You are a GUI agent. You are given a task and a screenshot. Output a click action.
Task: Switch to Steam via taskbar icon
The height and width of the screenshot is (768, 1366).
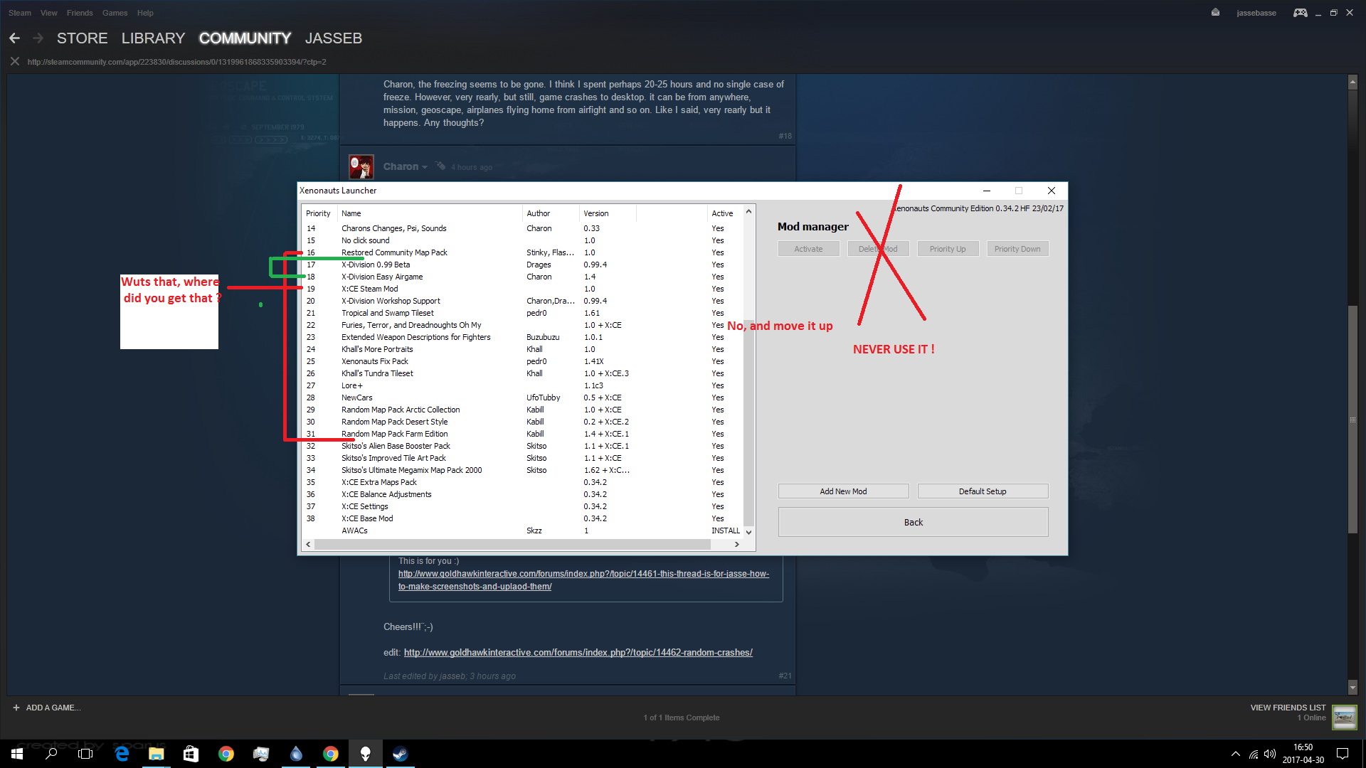(400, 754)
